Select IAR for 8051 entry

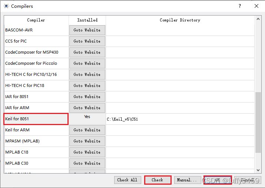[36, 97]
